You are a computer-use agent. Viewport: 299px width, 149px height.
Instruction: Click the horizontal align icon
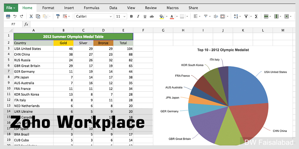pos(196,16)
